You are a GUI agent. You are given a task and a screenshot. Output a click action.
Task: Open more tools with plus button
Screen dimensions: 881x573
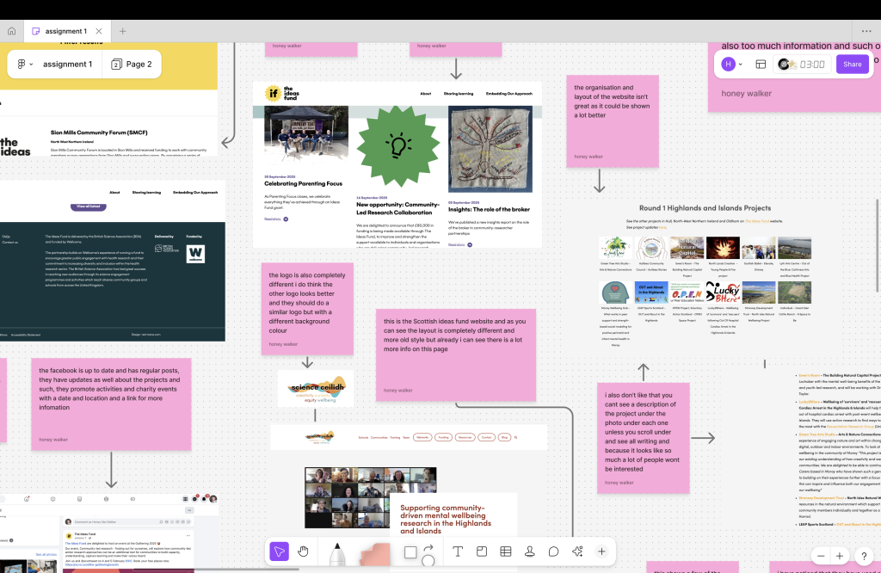pos(601,551)
